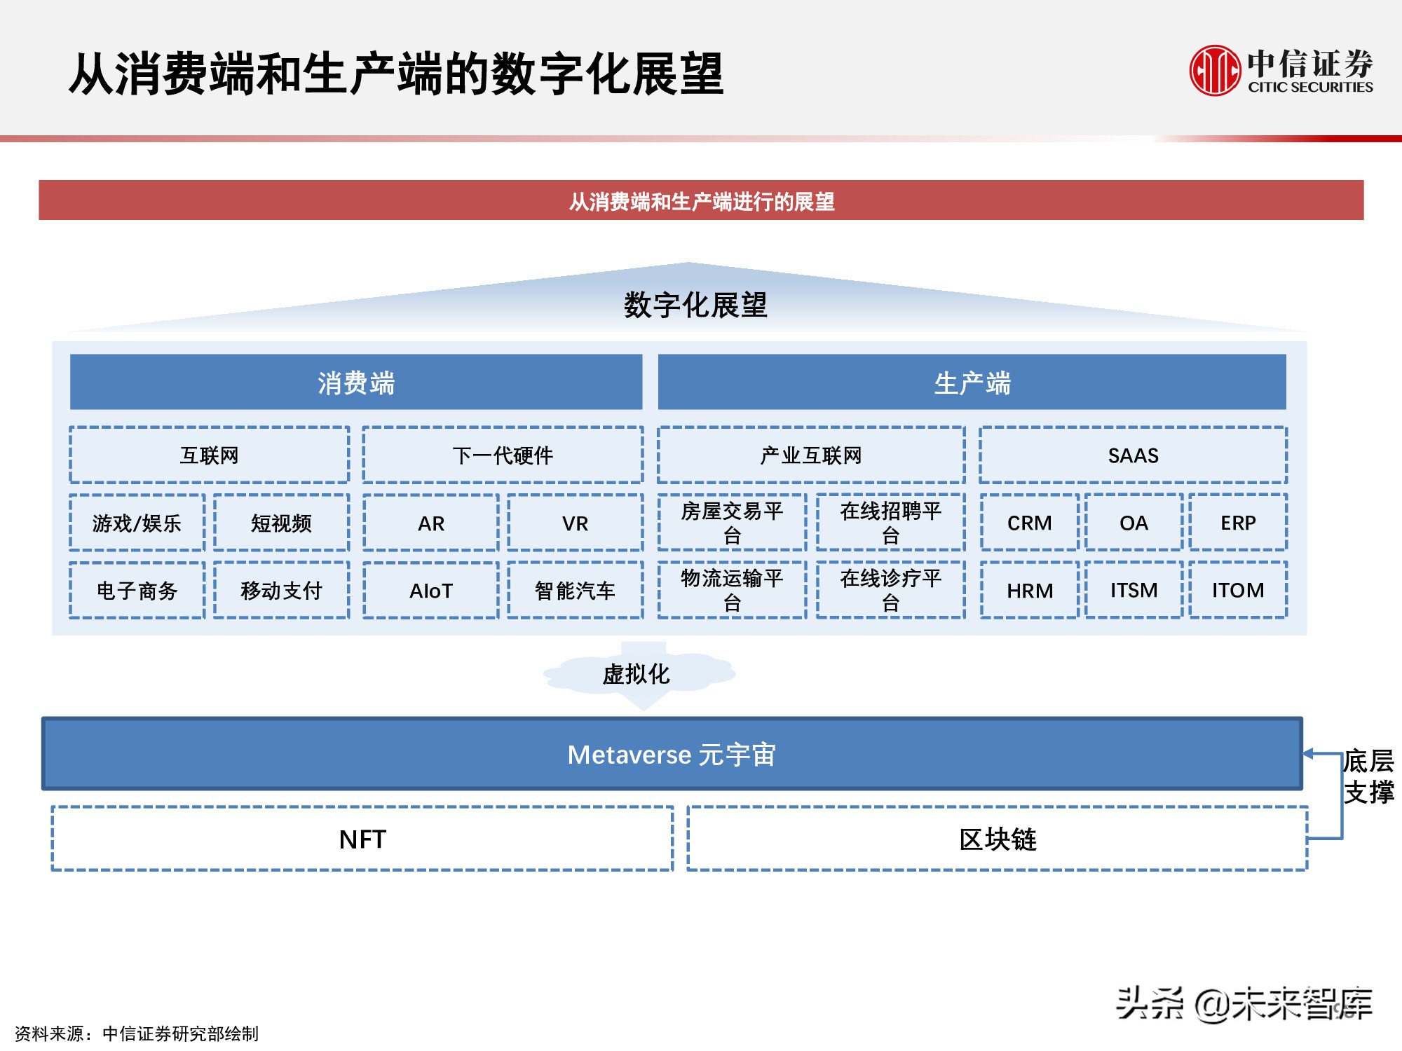
Task: Click the 下一代硬件 box
Action: point(503,455)
